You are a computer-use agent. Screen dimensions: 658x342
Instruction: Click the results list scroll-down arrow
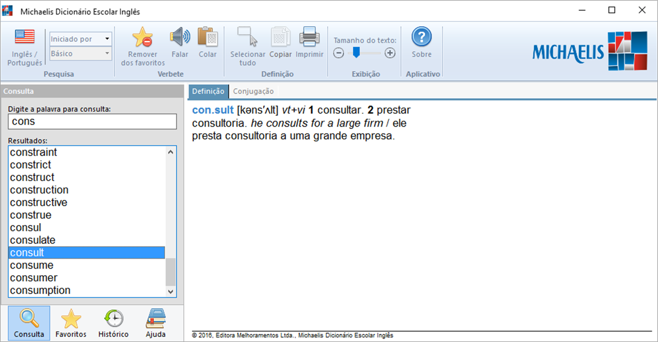(170, 291)
